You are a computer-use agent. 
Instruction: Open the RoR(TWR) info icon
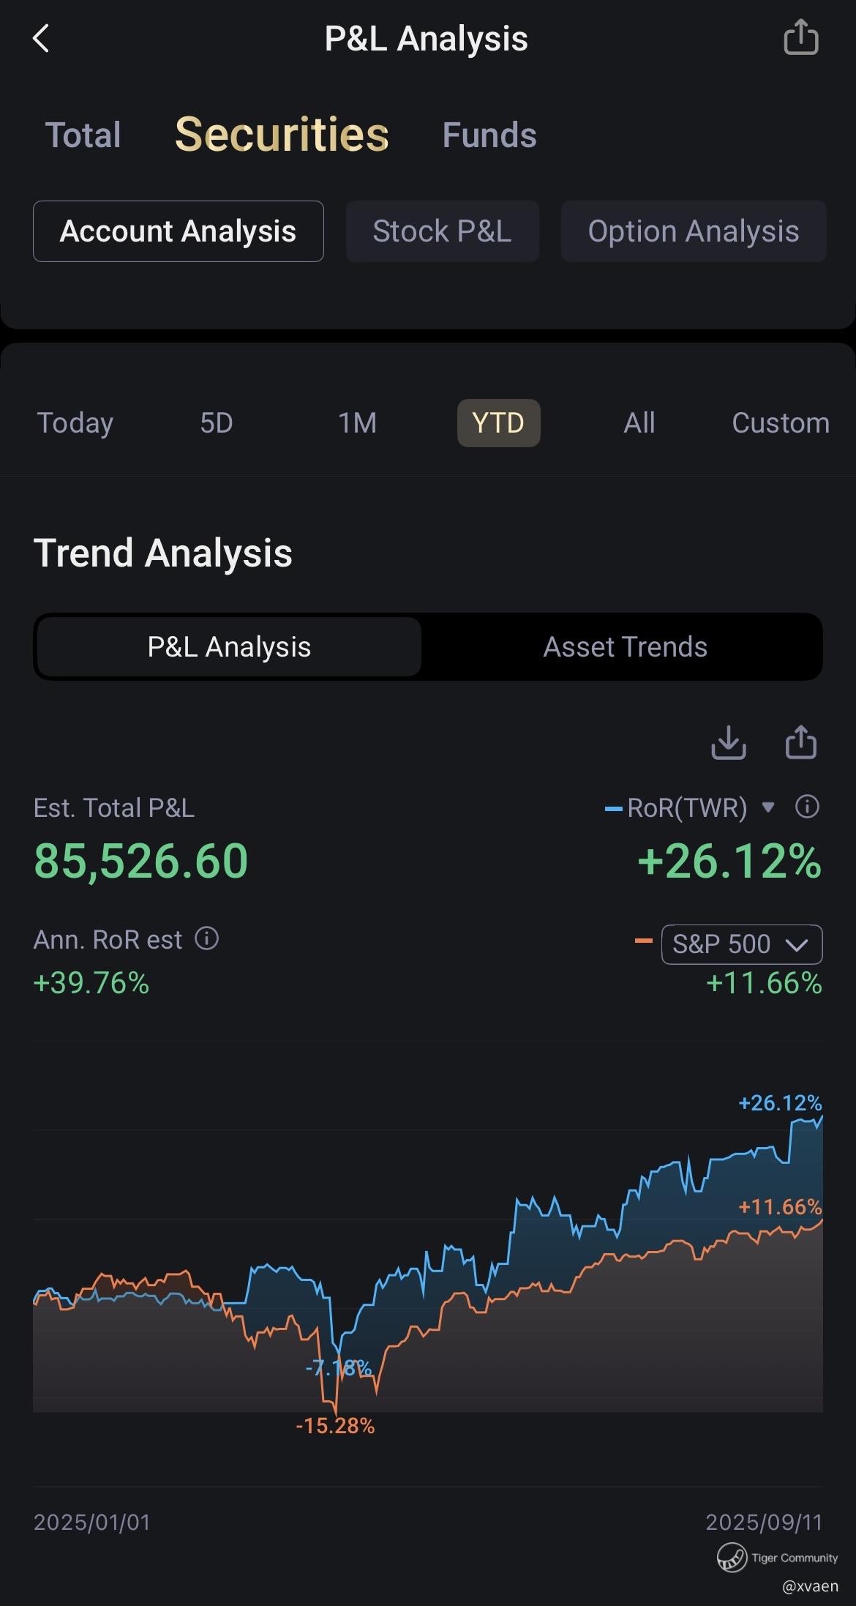[x=807, y=807]
